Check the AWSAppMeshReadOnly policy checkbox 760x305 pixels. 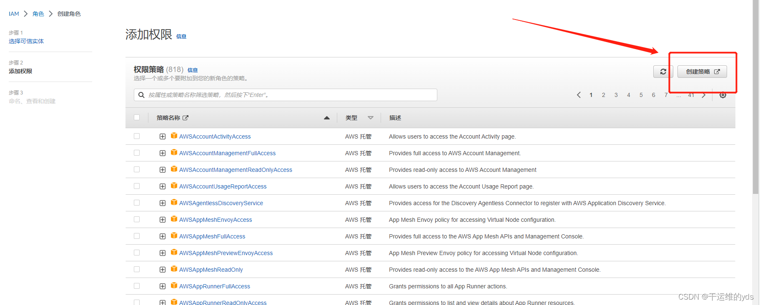(137, 269)
